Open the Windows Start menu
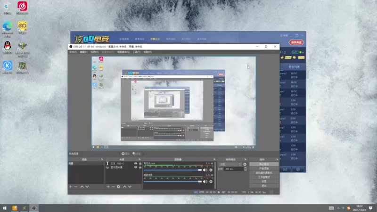377x212 pixels. [x=5, y=208]
